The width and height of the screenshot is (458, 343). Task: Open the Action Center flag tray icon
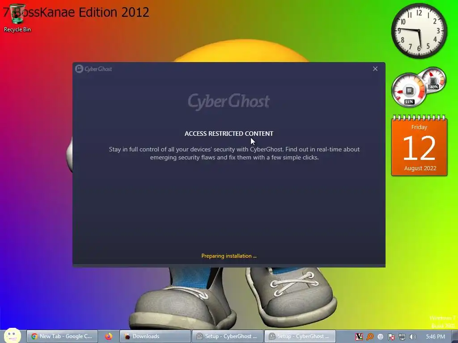click(x=391, y=337)
